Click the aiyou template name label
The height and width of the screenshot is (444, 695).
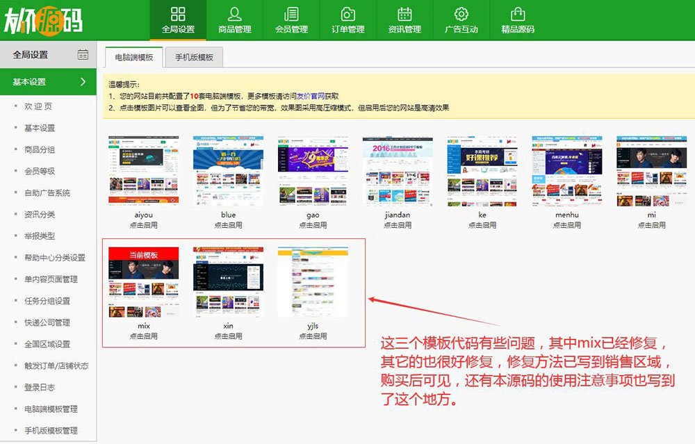click(x=144, y=215)
